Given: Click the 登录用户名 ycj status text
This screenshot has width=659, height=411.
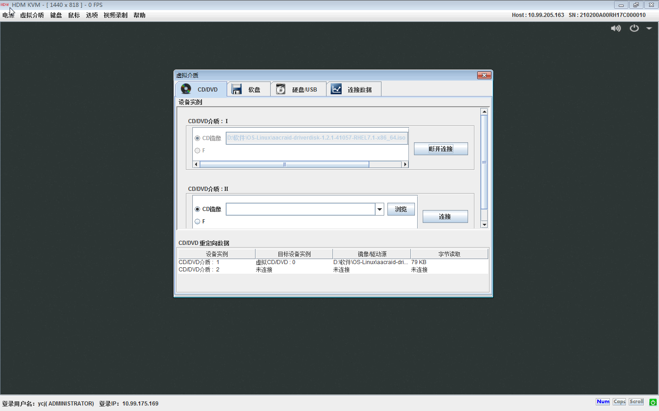Looking at the screenshot, I should pyautogui.click(x=48, y=404).
